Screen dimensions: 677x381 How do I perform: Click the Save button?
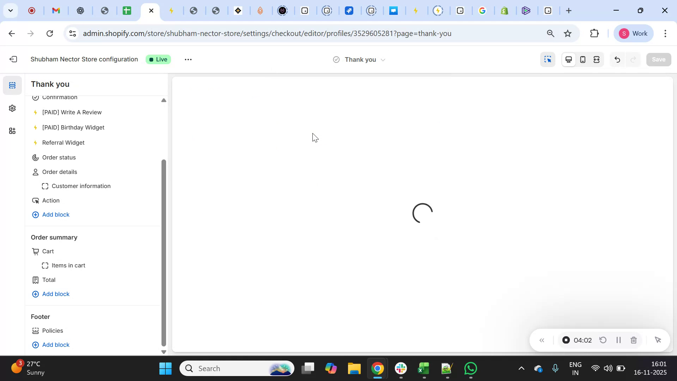tap(658, 59)
